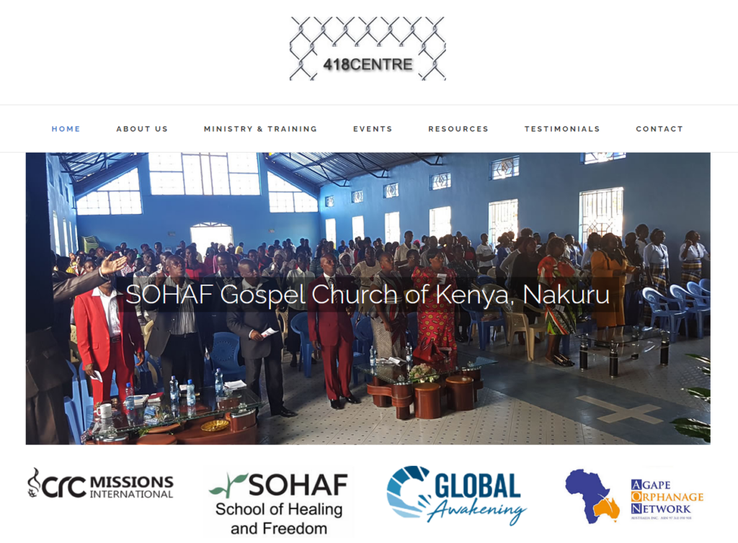
Task: Click the Africa map graphic in Agape logo
Action: (x=592, y=496)
